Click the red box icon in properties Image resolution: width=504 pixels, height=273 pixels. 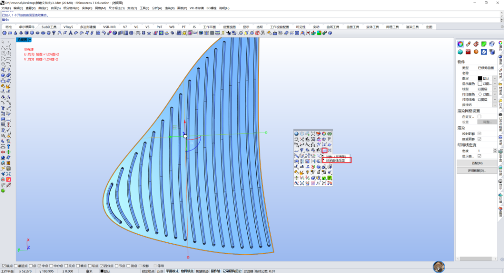tap(468, 52)
